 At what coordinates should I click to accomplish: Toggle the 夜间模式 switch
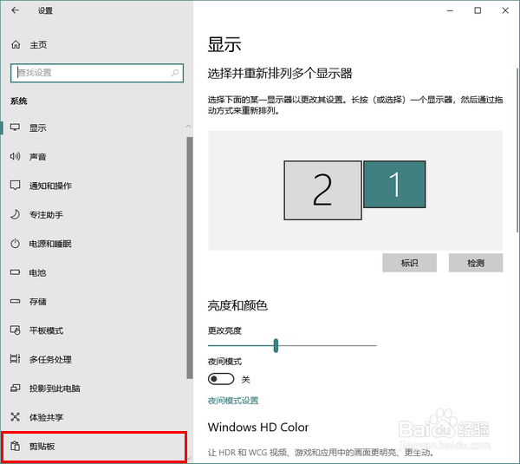pos(221,379)
